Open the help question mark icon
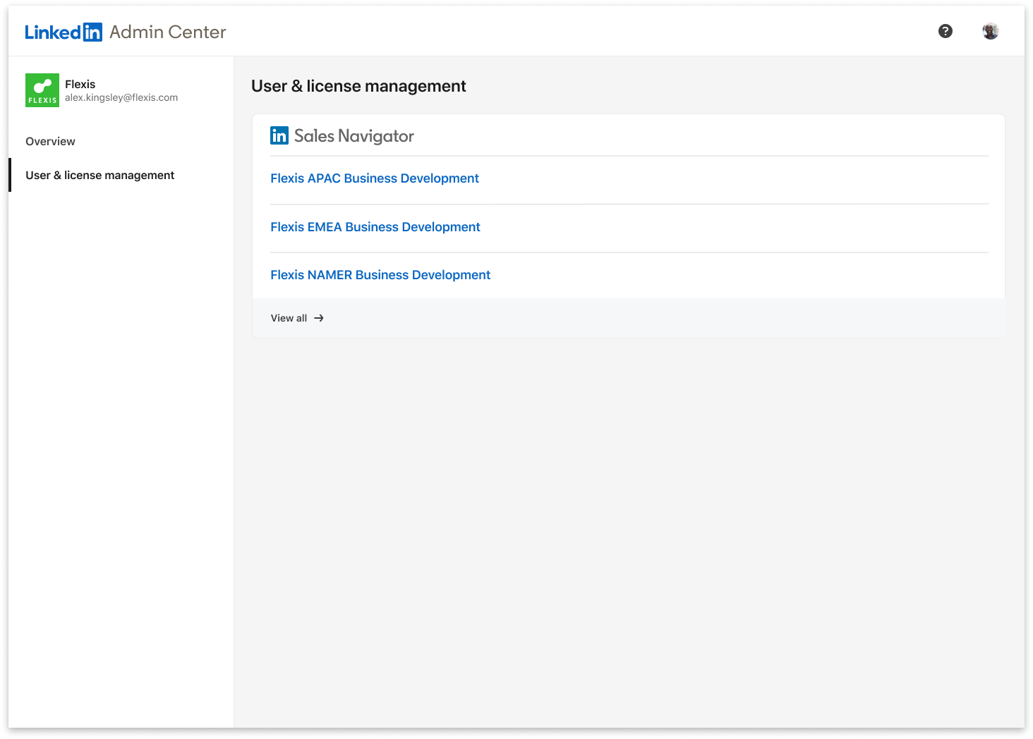 (x=946, y=31)
